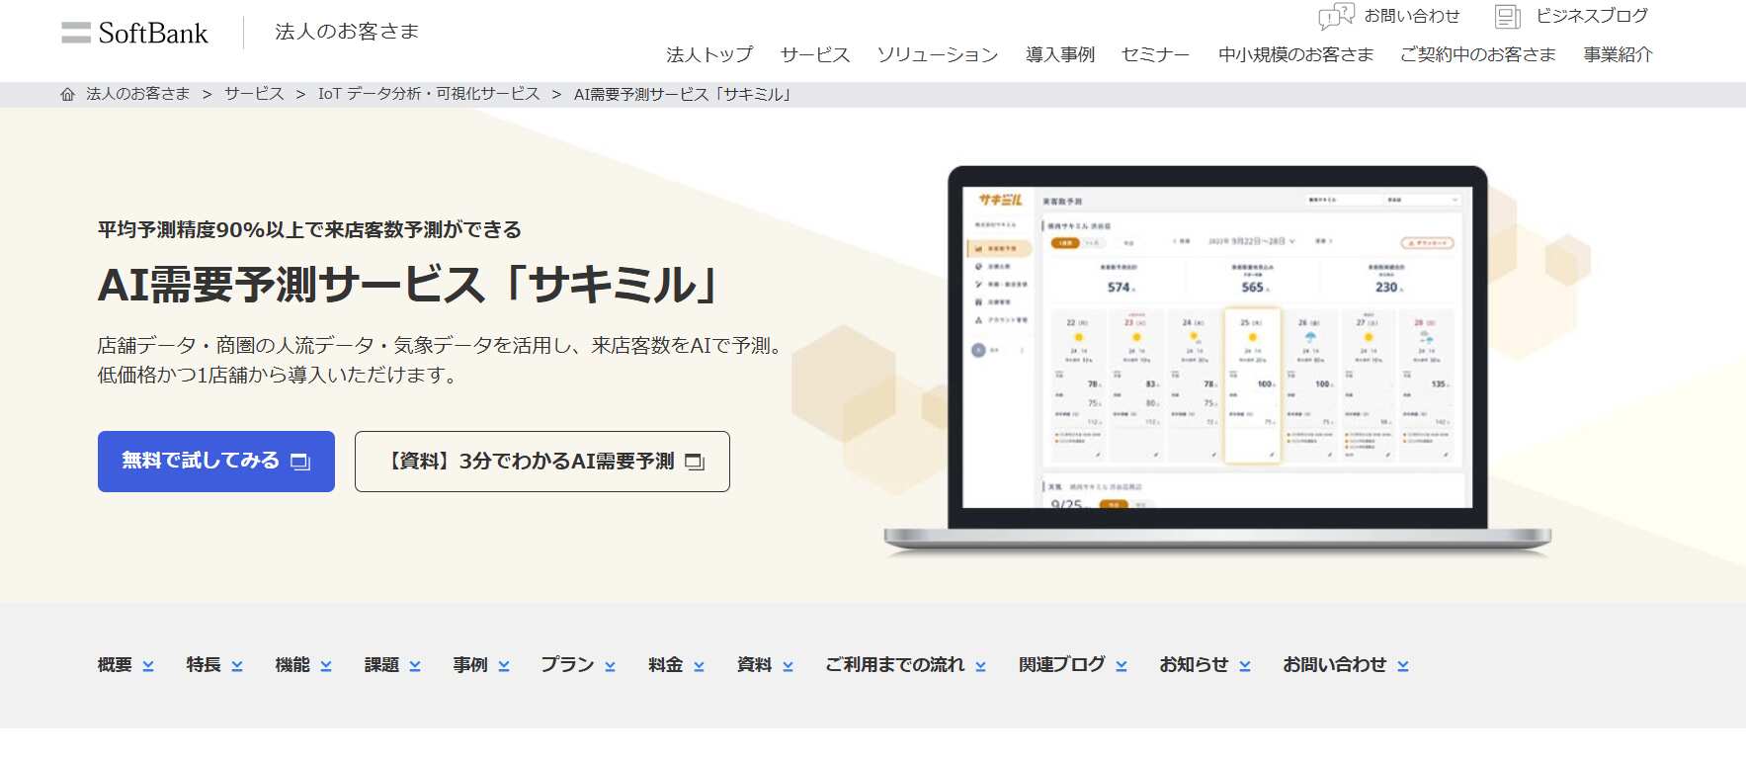Click IoT データ分析・可視化サービス breadcrumb link
This screenshot has height=763, width=1746.
pos(429,94)
